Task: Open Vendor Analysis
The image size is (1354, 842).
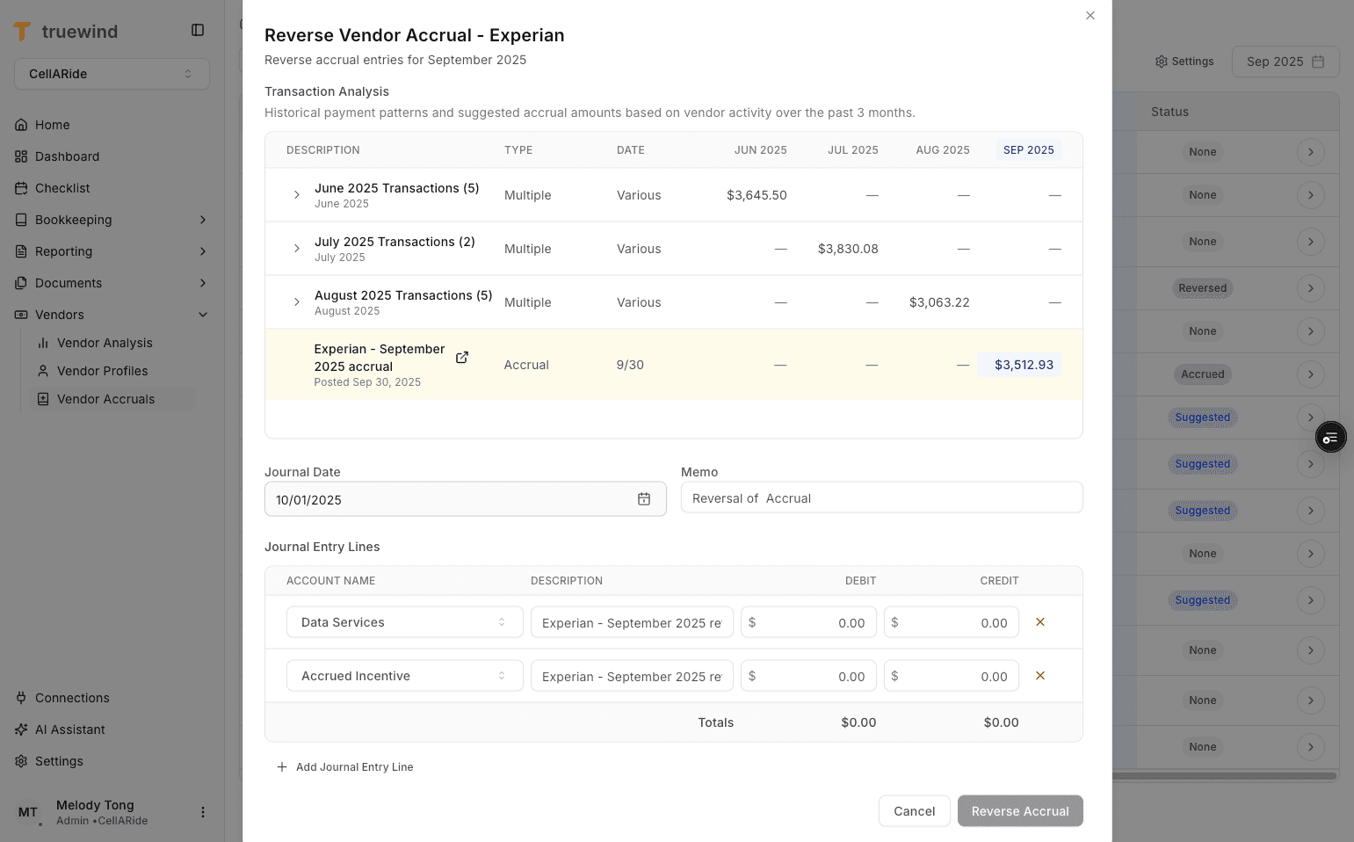Action: 105,343
